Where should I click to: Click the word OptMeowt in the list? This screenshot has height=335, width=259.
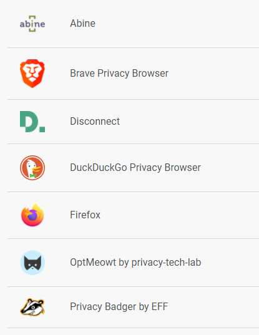click(93, 263)
